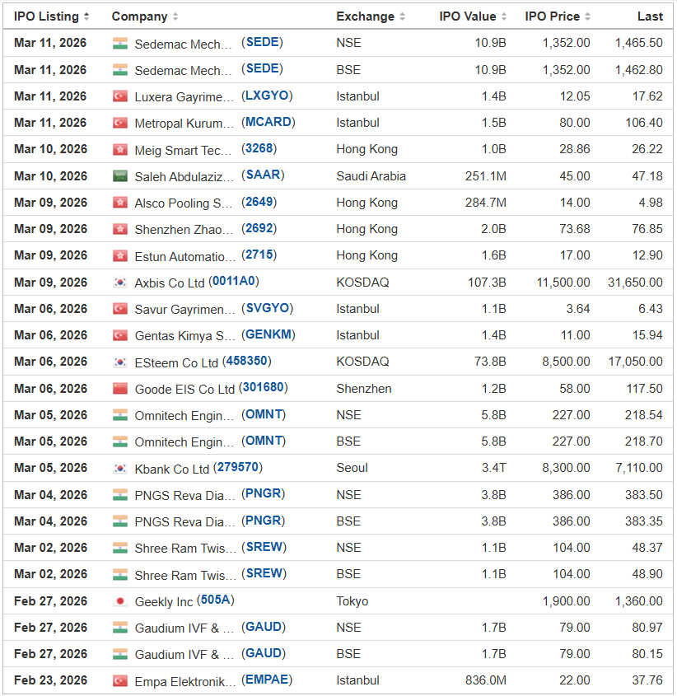677x696 pixels.
Task: Click the 3.4T IPO value cell
Action: point(494,468)
